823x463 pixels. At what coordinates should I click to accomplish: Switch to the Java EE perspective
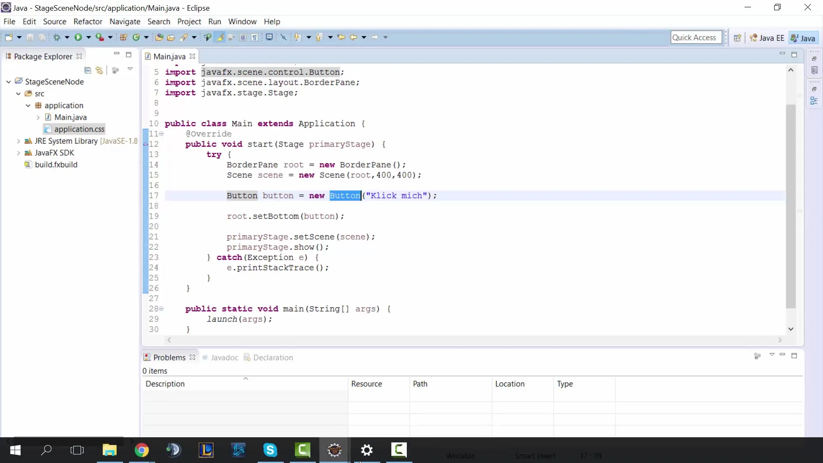click(x=767, y=38)
